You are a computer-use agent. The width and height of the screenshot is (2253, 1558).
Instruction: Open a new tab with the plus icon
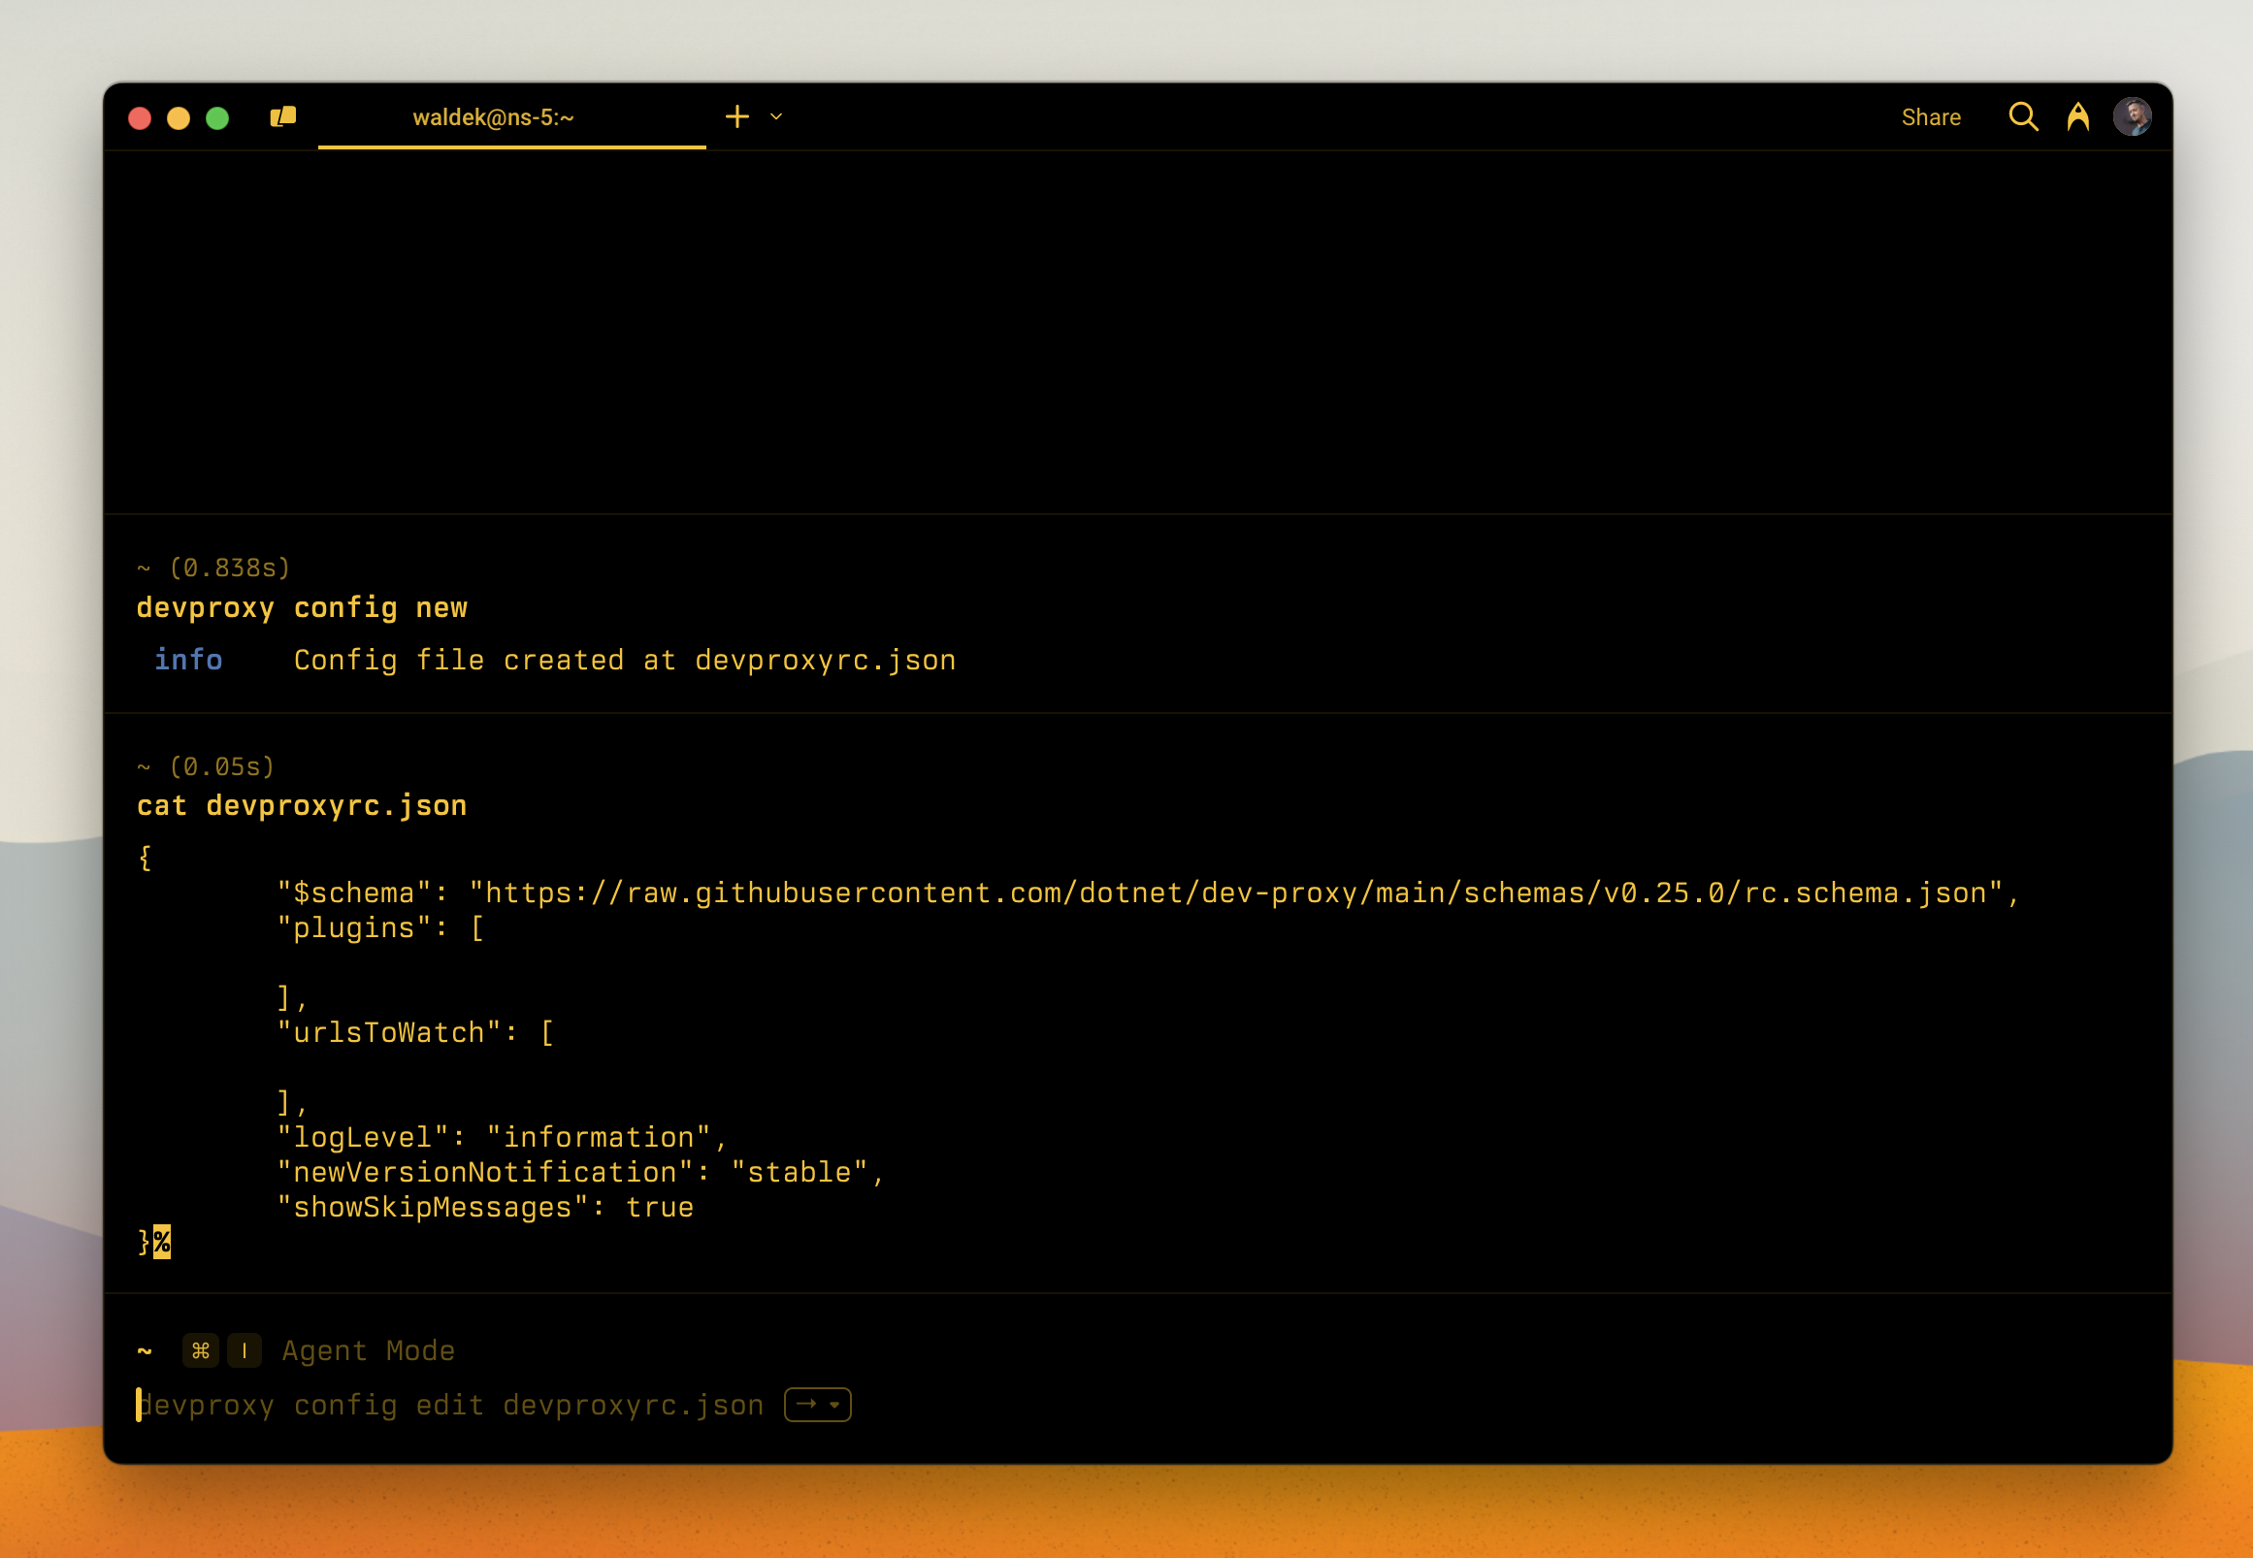pos(737,116)
